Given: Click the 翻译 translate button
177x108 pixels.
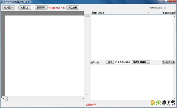Looking at the screenshot, I should pyautogui.click(x=110, y=62).
